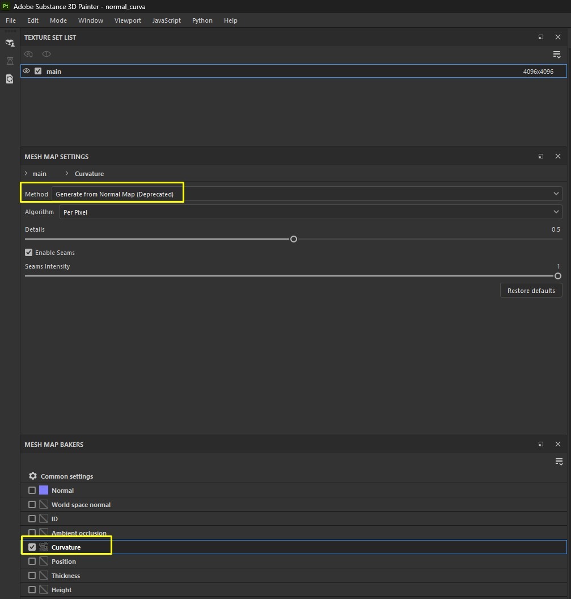Open Texture Set List panel options menu icon
The width and height of the screenshot is (571, 599).
point(557,55)
